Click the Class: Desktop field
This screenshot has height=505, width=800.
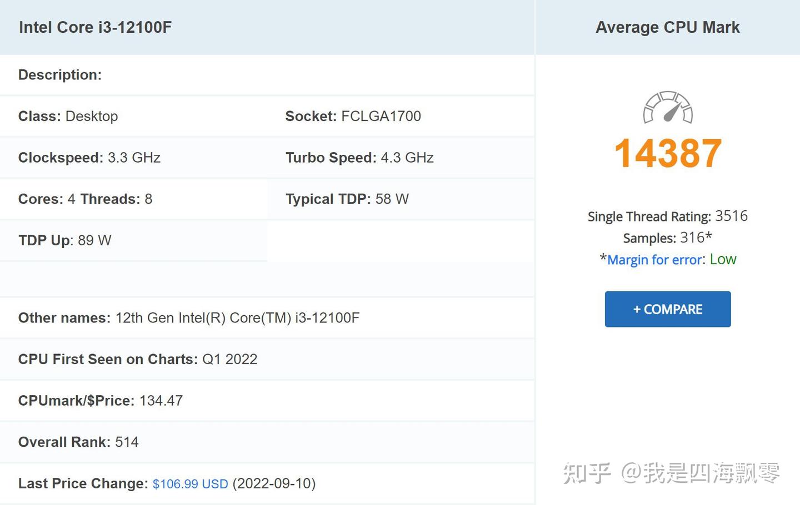(x=68, y=116)
